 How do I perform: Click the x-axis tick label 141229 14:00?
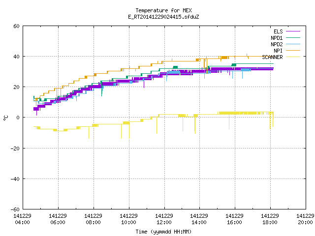199,219
